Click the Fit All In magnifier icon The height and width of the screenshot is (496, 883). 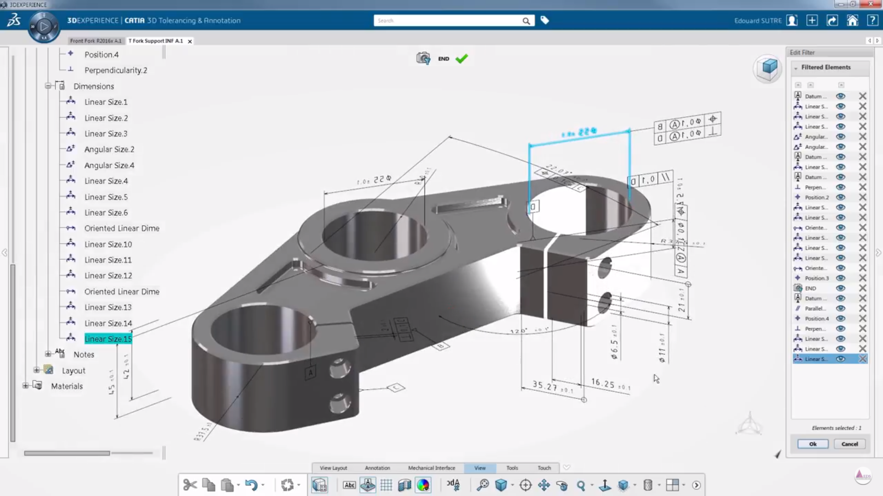coord(483,485)
